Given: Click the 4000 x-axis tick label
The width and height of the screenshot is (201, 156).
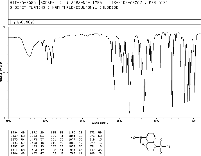Looking at the screenshot, I should pyautogui.click(x=8, y=121).
